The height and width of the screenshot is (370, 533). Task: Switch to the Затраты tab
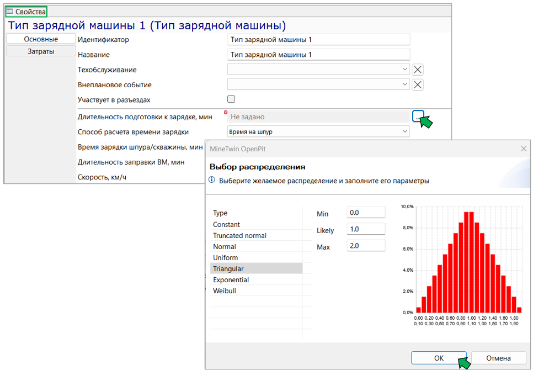coord(41,51)
